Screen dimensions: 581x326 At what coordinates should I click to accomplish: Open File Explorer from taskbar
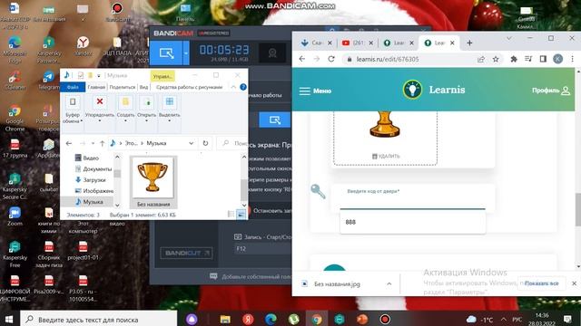[x=225, y=319]
